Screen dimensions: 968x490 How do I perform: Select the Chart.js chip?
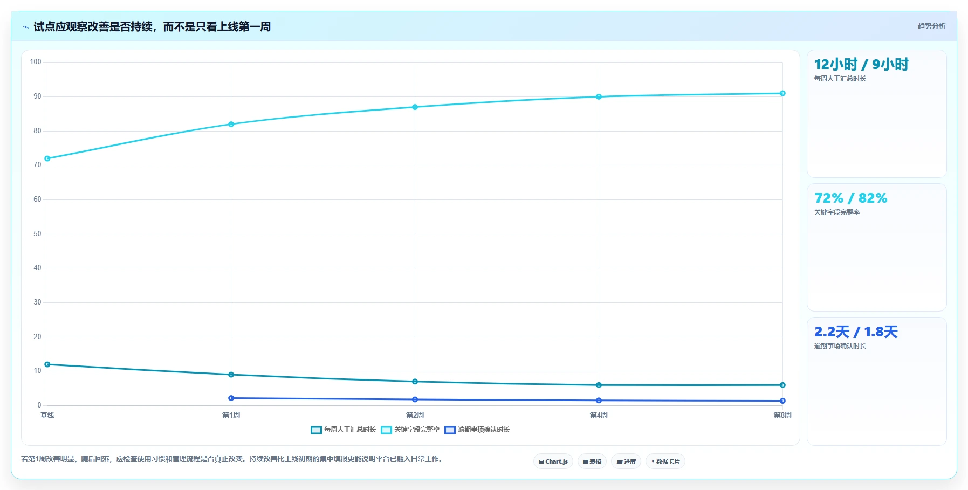pos(553,461)
